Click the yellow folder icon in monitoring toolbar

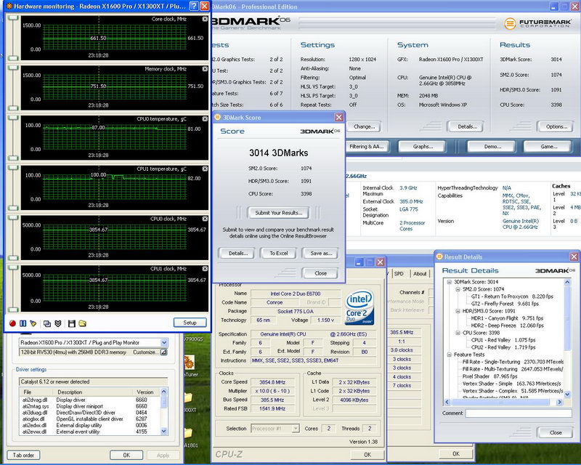82,323
